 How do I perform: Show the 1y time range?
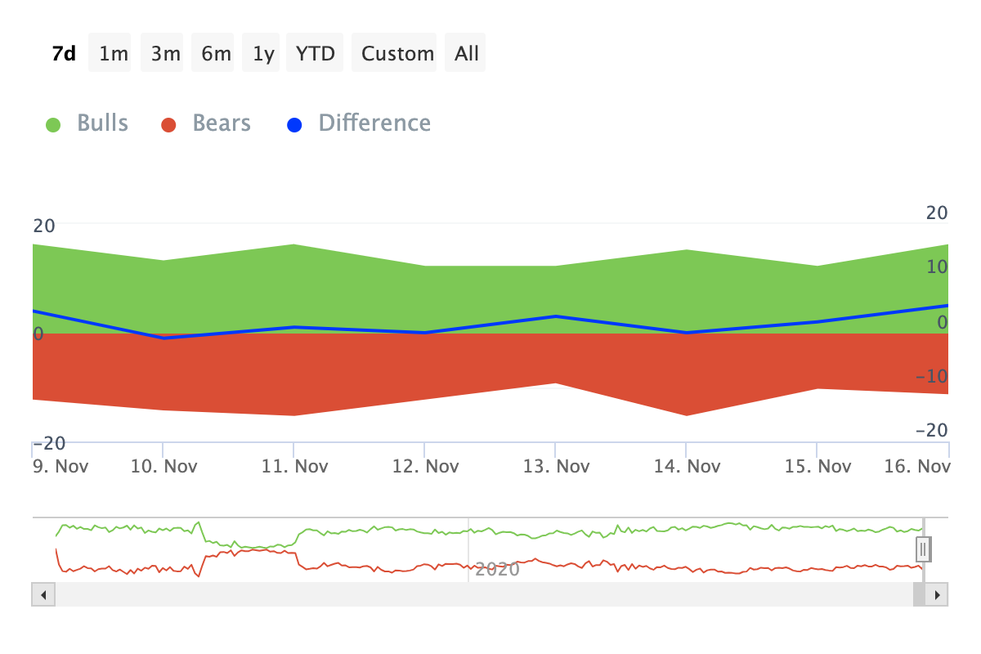click(x=263, y=53)
